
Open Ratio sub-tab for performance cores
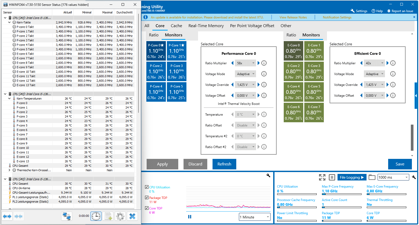[154, 35]
